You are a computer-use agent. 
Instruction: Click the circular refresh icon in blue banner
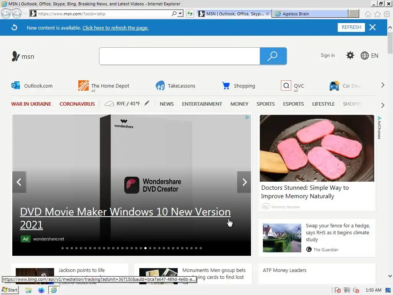pyautogui.click(x=14, y=27)
